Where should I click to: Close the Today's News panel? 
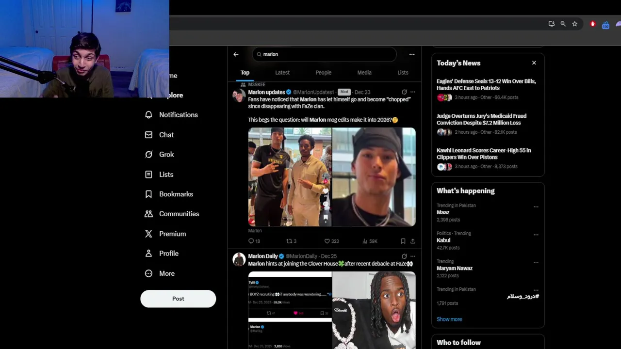[534, 63]
